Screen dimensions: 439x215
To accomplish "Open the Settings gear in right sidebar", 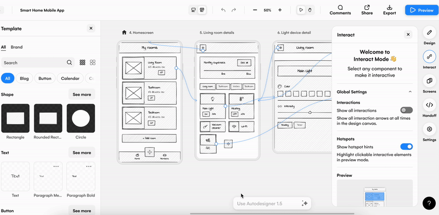I will [429, 129].
